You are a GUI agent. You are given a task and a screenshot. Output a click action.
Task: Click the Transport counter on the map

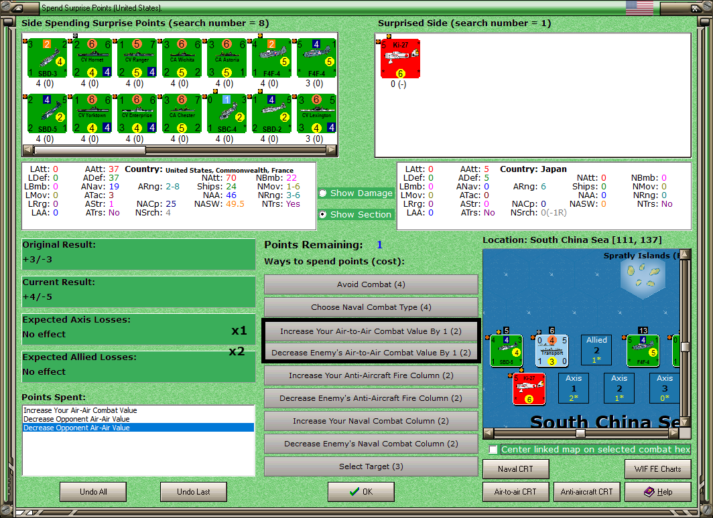[552, 351]
